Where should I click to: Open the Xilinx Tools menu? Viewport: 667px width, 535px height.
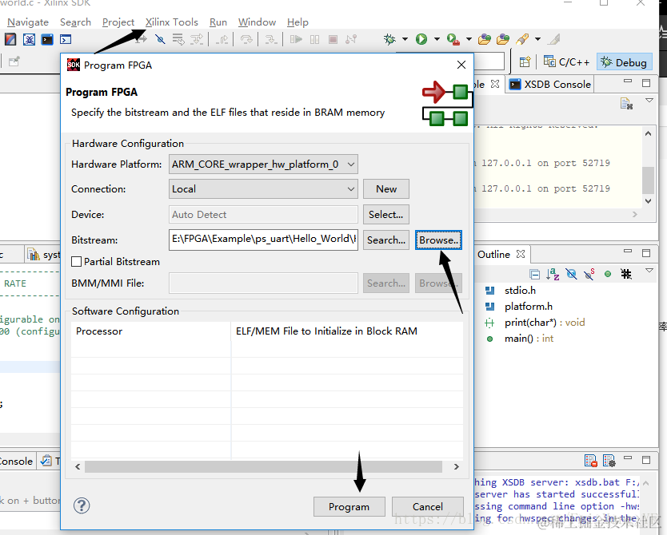point(172,22)
